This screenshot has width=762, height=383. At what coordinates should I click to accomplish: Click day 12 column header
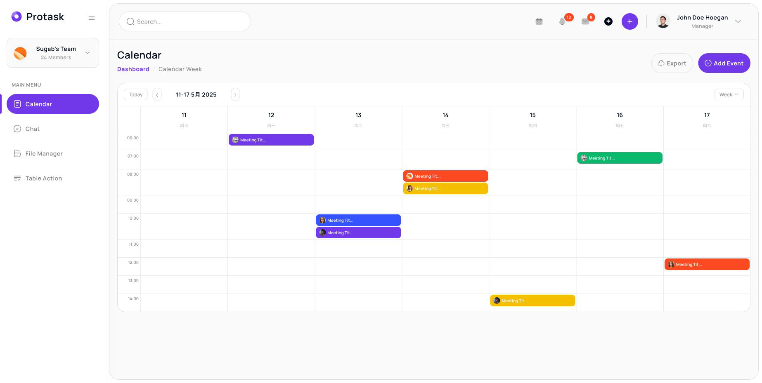[x=271, y=120]
